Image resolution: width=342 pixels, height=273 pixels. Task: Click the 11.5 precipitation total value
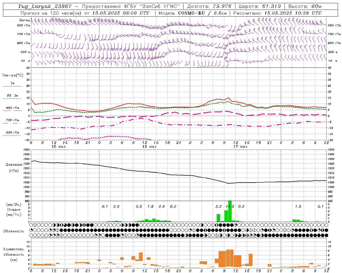230,206
